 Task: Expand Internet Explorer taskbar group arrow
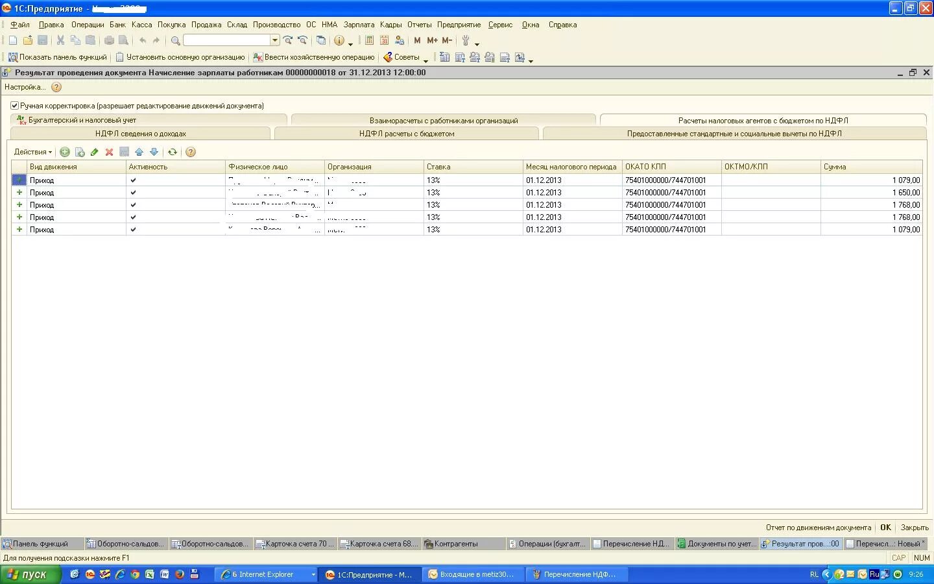pyautogui.click(x=313, y=574)
